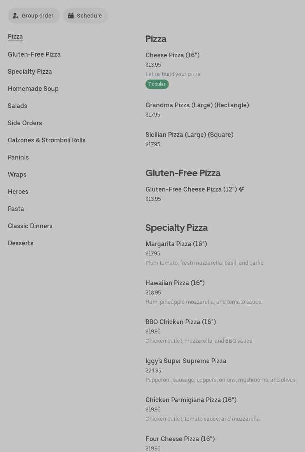
Task: Select the Pizza category in the sidebar
Action: click(x=15, y=36)
